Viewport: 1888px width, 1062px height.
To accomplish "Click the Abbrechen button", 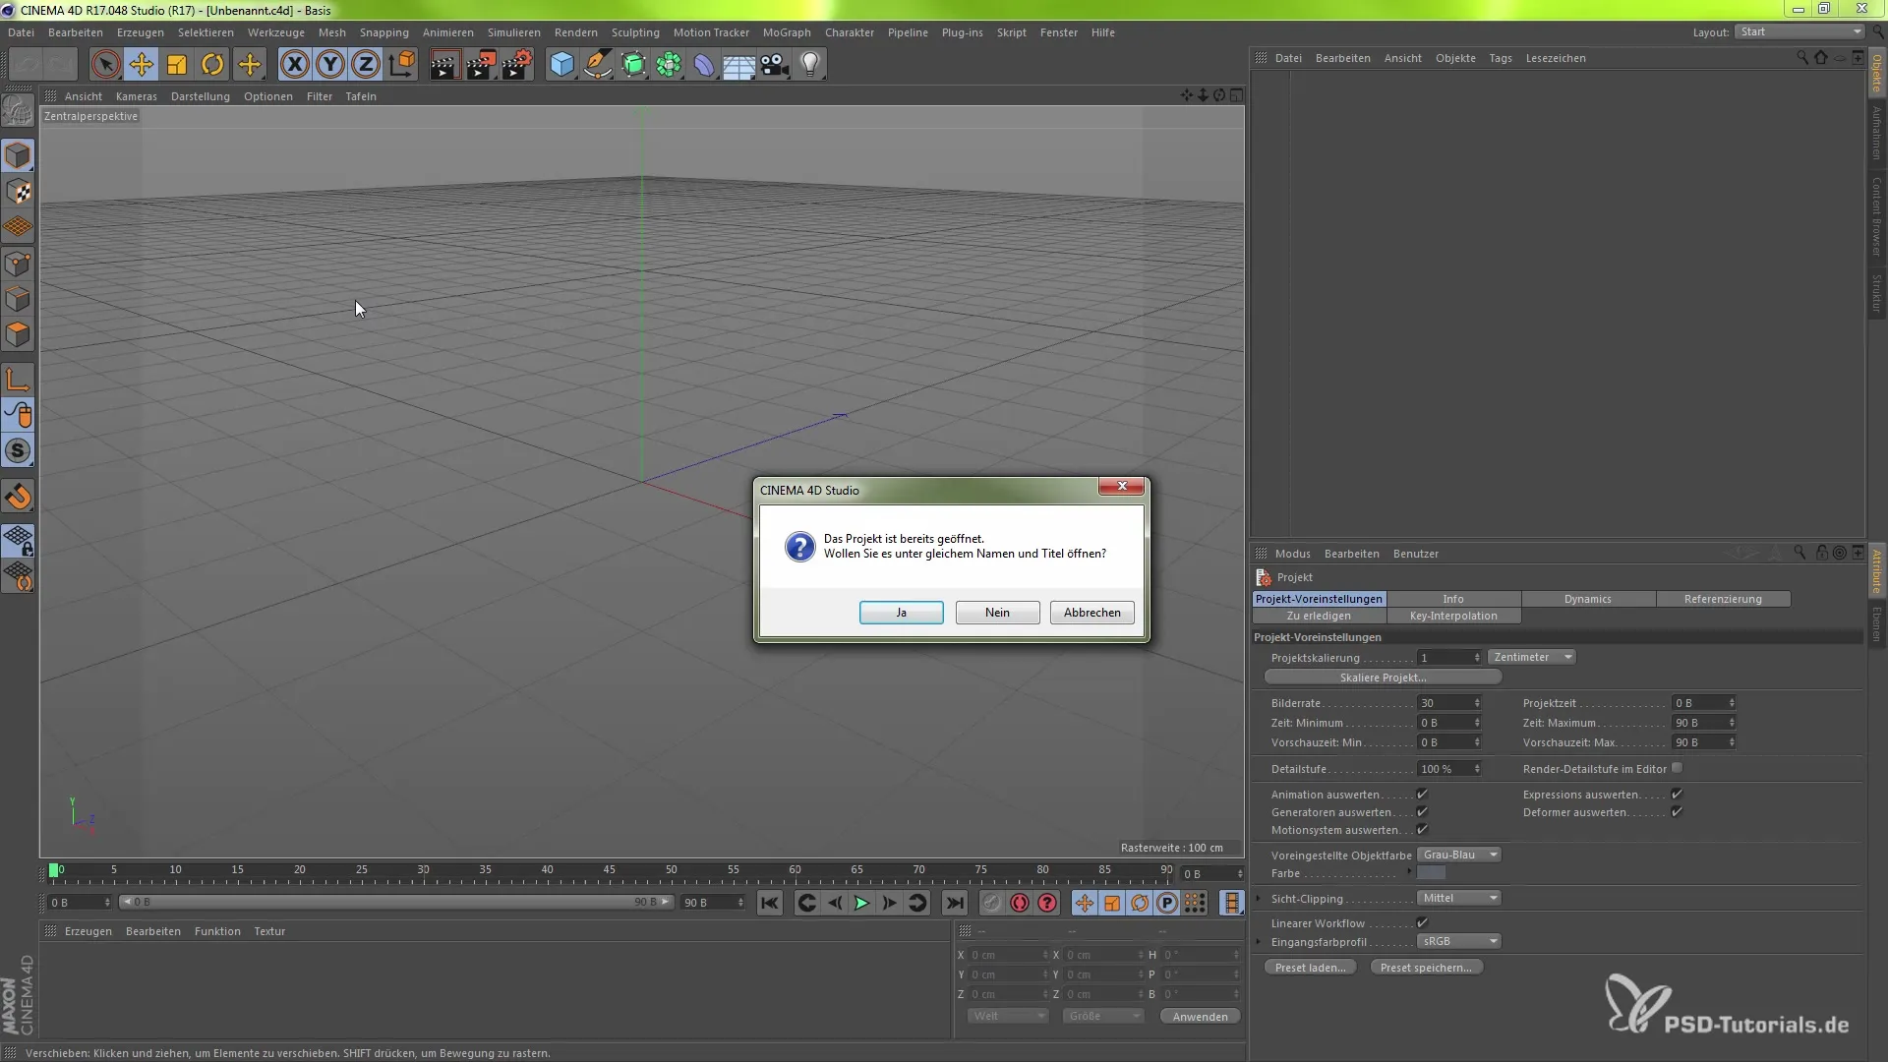I will [1091, 613].
